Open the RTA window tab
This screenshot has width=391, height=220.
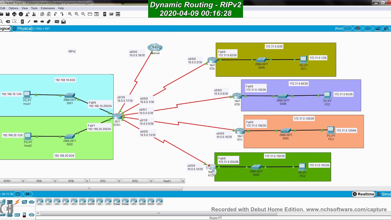tap(39, 181)
